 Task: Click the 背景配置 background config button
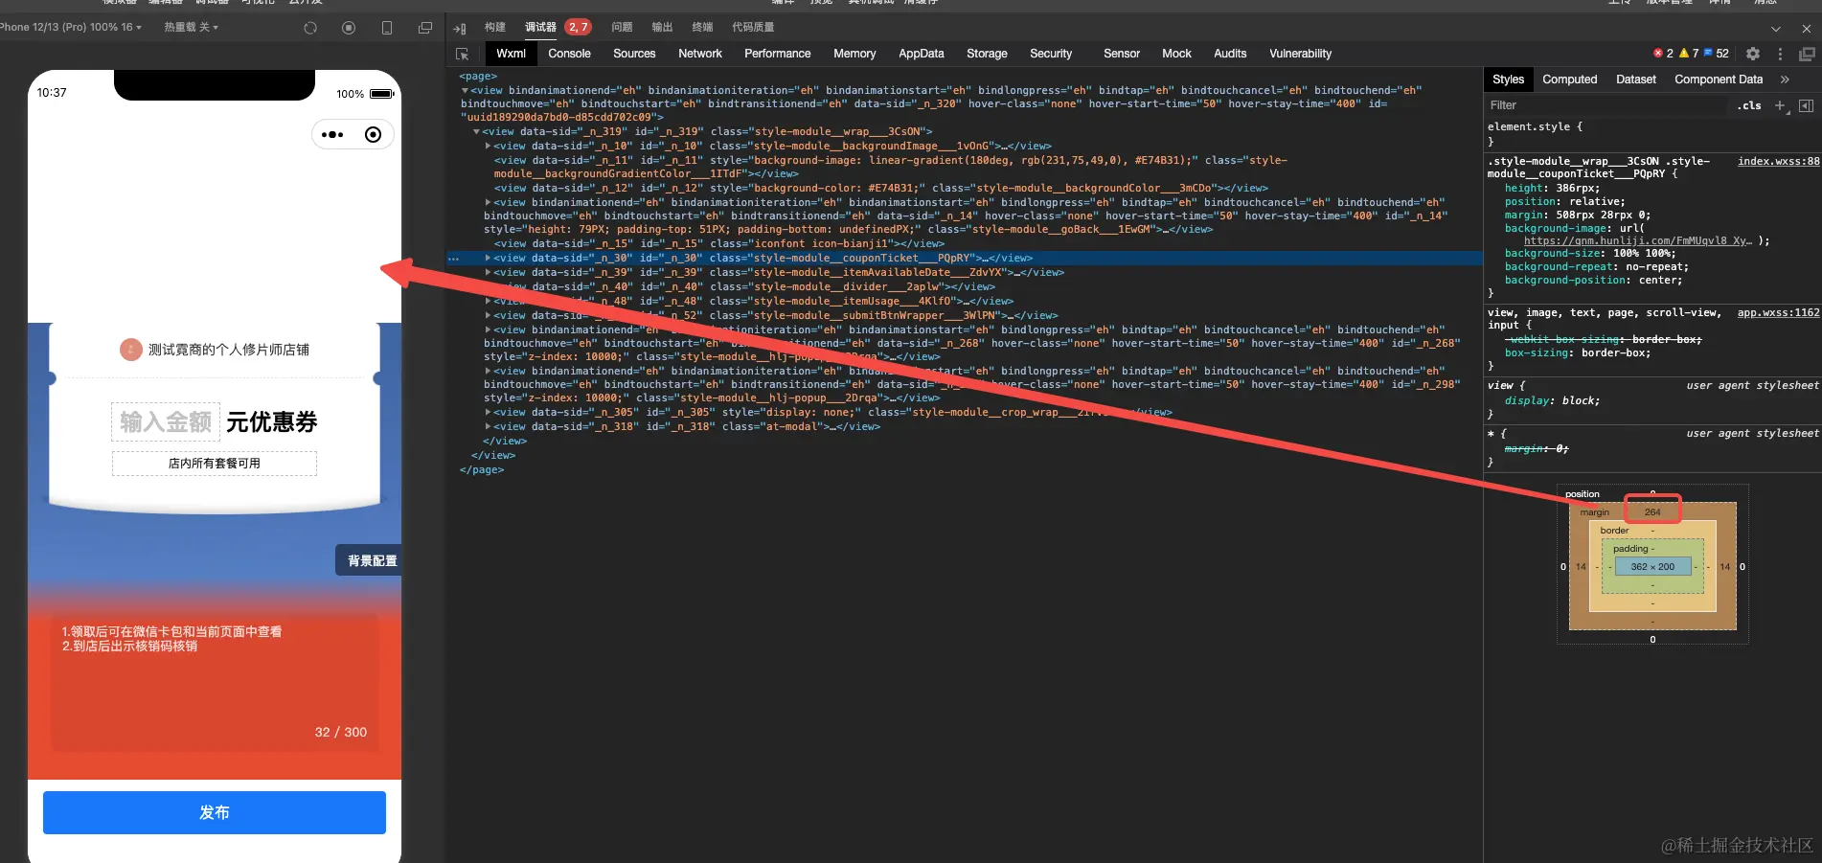click(368, 560)
